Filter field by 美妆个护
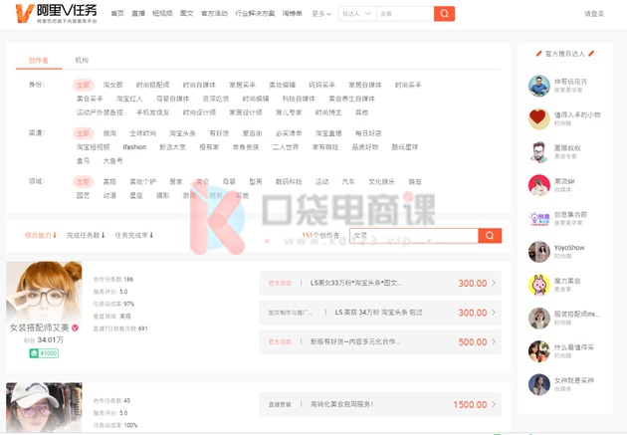 tap(142, 181)
